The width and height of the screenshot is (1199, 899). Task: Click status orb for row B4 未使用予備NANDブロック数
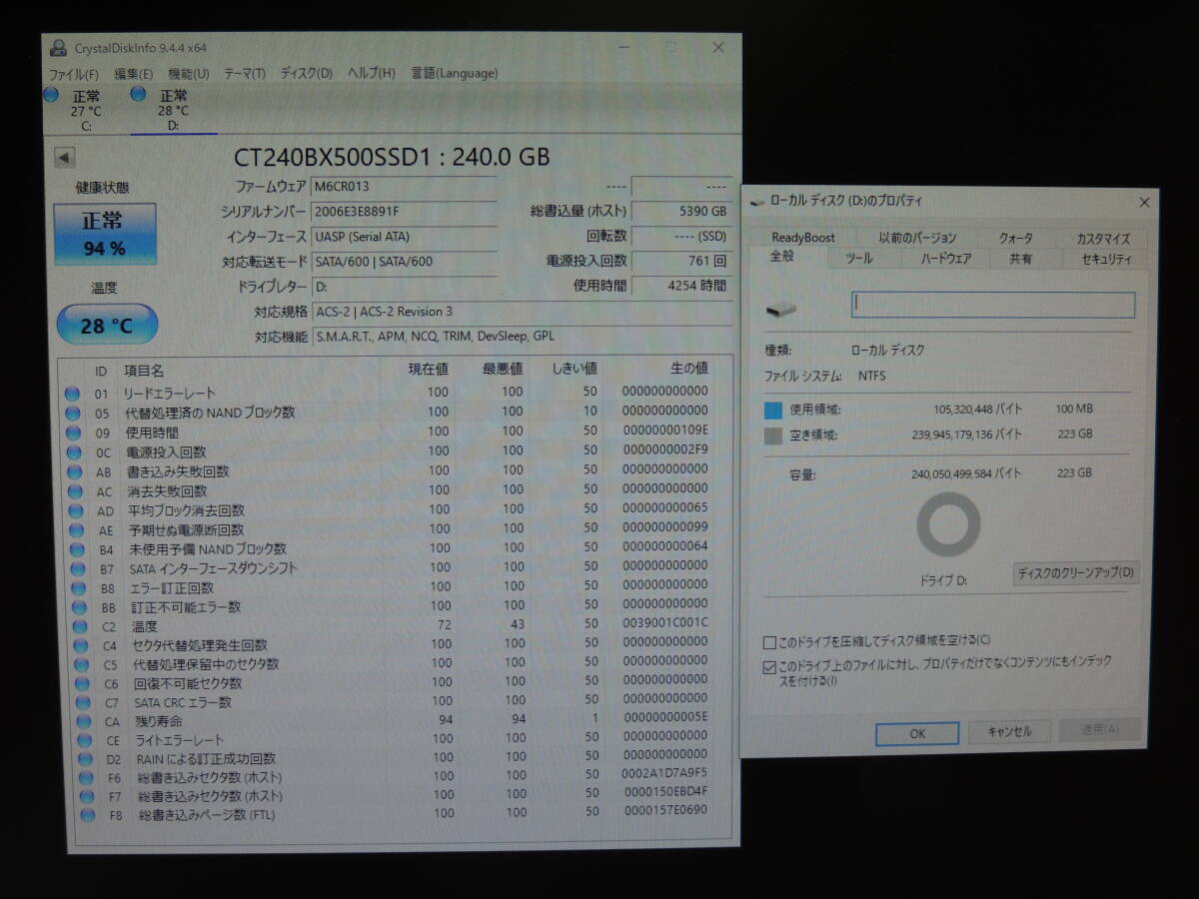point(76,548)
